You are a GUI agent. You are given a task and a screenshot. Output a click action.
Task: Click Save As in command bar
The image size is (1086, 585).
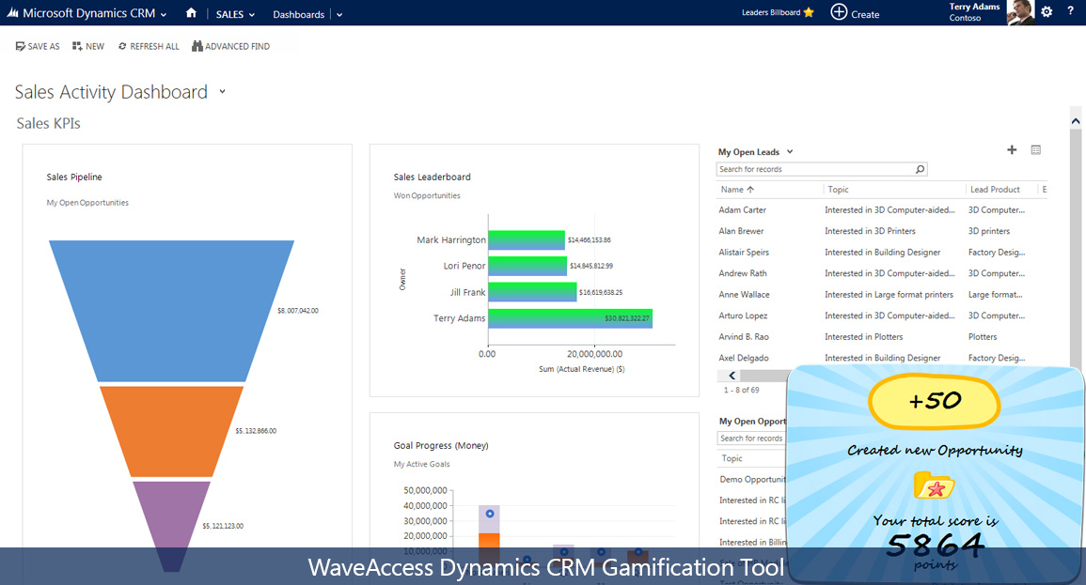pos(38,46)
